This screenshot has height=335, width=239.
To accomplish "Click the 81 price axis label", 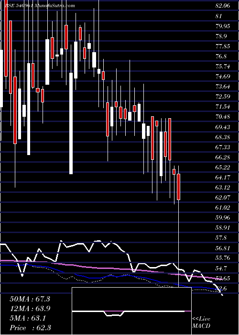I will pyautogui.click(x=219, y=16).
